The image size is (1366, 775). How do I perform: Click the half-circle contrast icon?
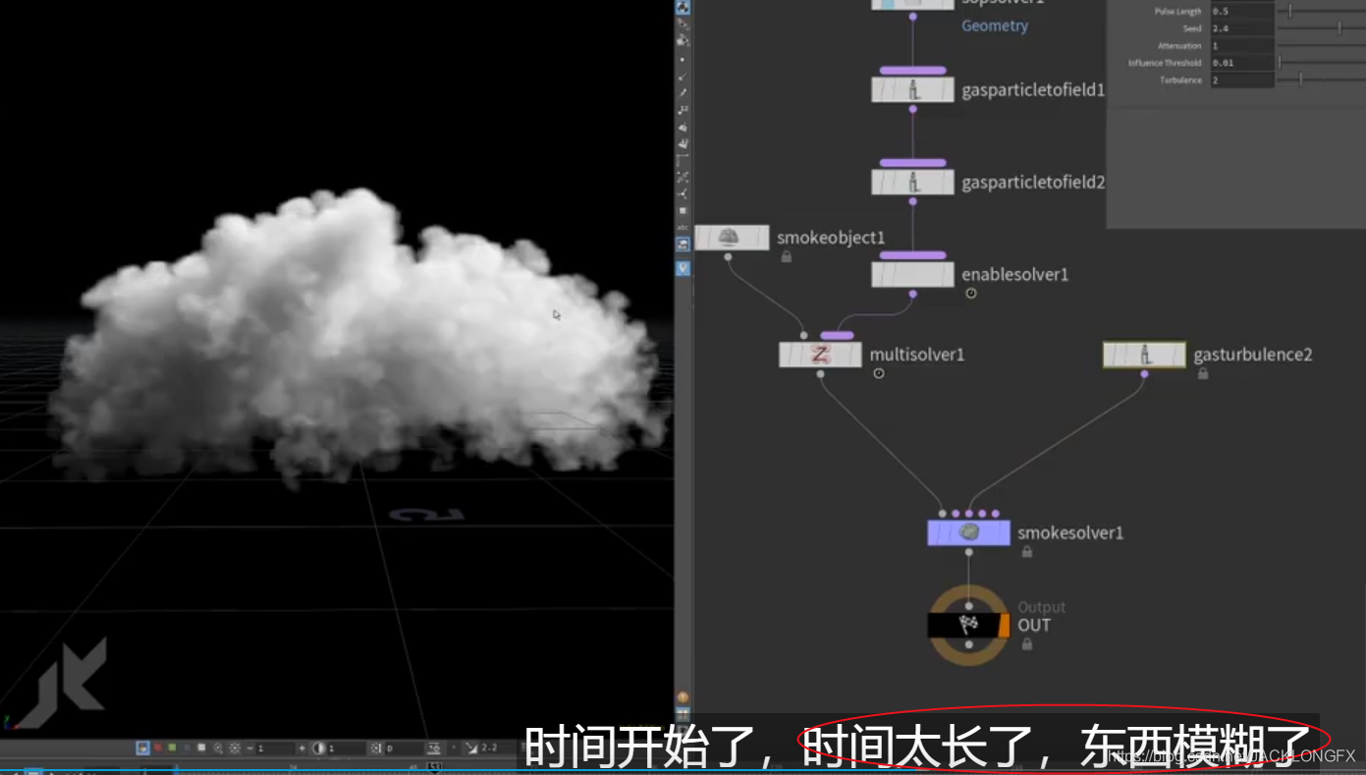(319, 748)
